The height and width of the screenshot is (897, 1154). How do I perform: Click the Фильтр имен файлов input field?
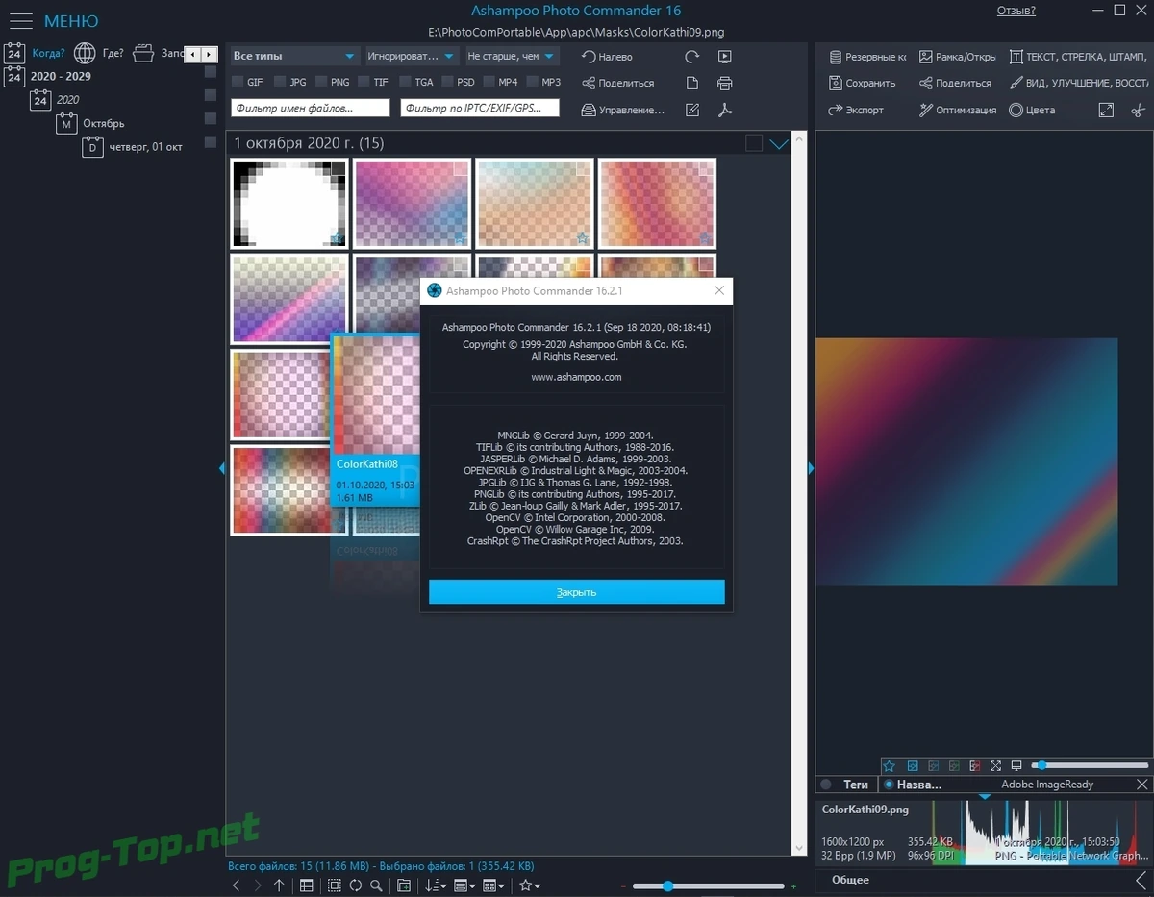[311, 109]
